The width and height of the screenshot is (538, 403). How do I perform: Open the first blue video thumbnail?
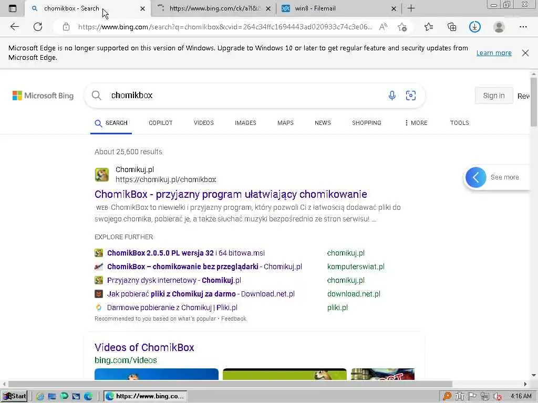click(x=156, y=374)
